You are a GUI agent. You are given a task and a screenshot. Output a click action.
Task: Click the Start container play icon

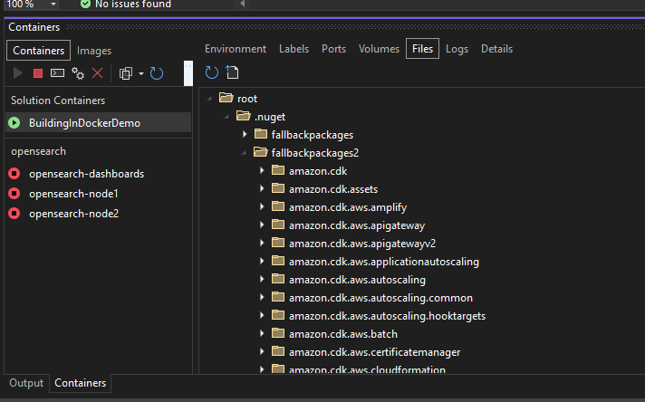tap(18, 73)
